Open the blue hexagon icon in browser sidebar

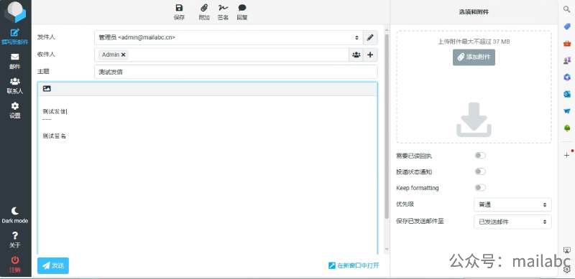(567, 77)
